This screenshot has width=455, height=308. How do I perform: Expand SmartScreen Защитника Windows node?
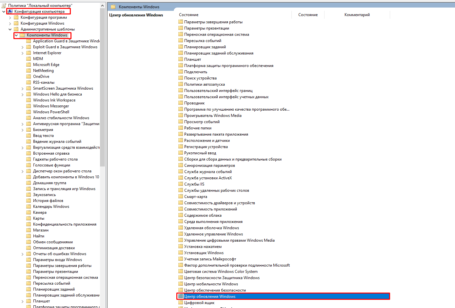22,89
